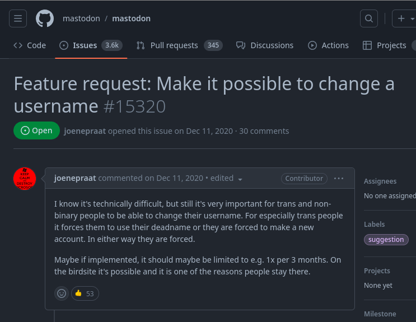Click the plus create-new icon
This screenshot has width=416, height=322.
[401, 18]
